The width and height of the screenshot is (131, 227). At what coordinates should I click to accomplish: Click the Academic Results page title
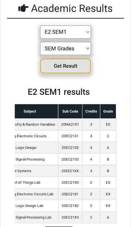(x=72, y=8)
